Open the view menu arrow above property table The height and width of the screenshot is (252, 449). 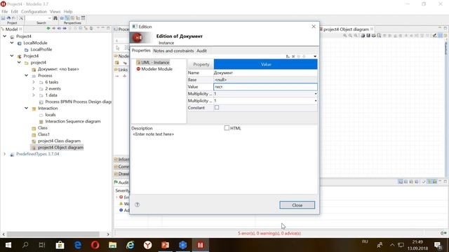click(315, 57)
